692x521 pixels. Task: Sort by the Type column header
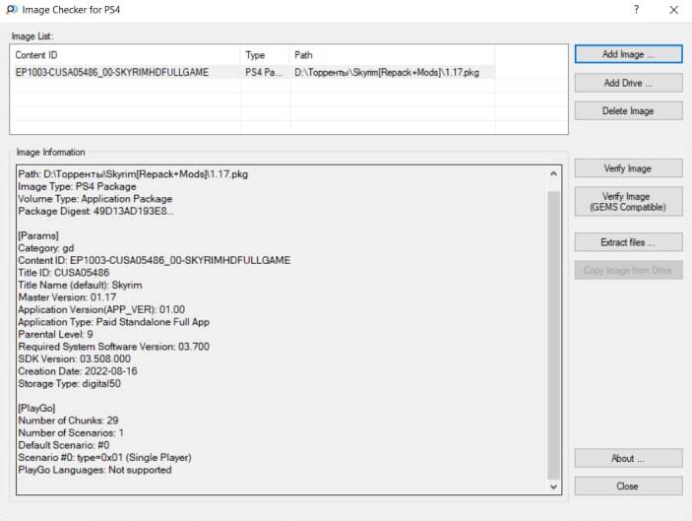(265, 55)
